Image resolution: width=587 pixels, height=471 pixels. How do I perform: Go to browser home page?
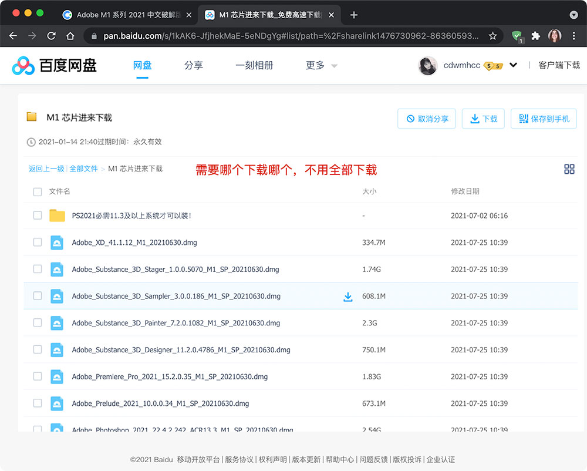70,36
